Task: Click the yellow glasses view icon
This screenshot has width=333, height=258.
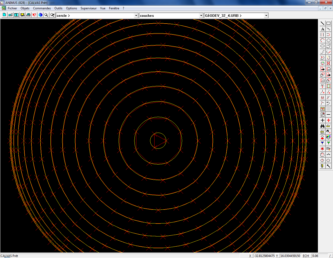Action: coord(329,126)
